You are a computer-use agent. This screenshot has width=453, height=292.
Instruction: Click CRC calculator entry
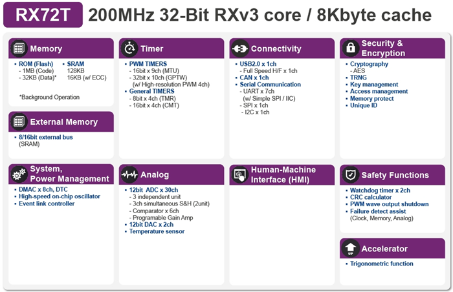pos(371,198)
